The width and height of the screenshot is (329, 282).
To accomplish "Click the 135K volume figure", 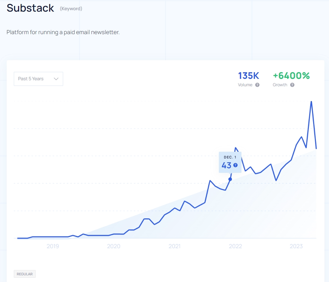I will (249, 76).
